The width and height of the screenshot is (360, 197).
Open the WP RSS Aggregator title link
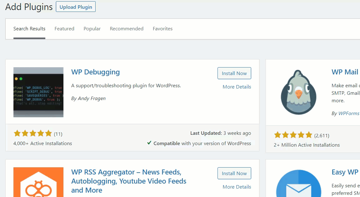pos(129,181)
